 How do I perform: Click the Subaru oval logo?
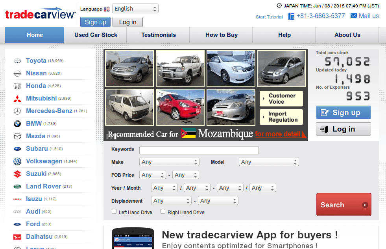coord(17,149)
